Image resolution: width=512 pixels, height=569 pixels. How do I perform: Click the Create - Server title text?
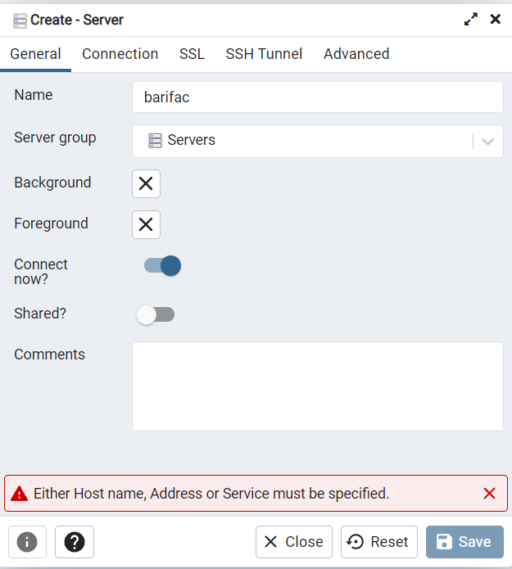pos(77,20)
